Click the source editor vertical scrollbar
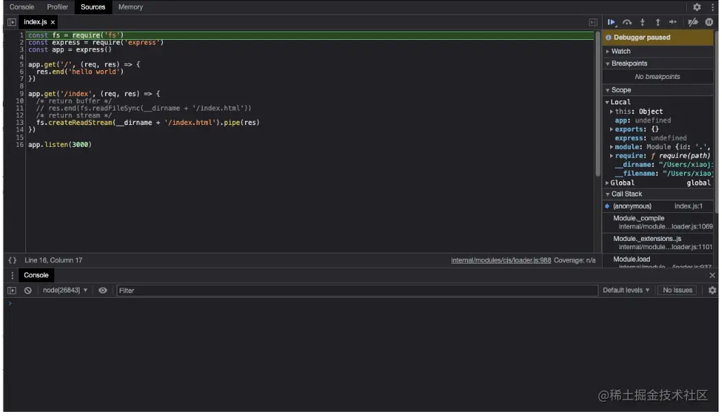This screenshot has height=416, width=722. click(598, 104)
